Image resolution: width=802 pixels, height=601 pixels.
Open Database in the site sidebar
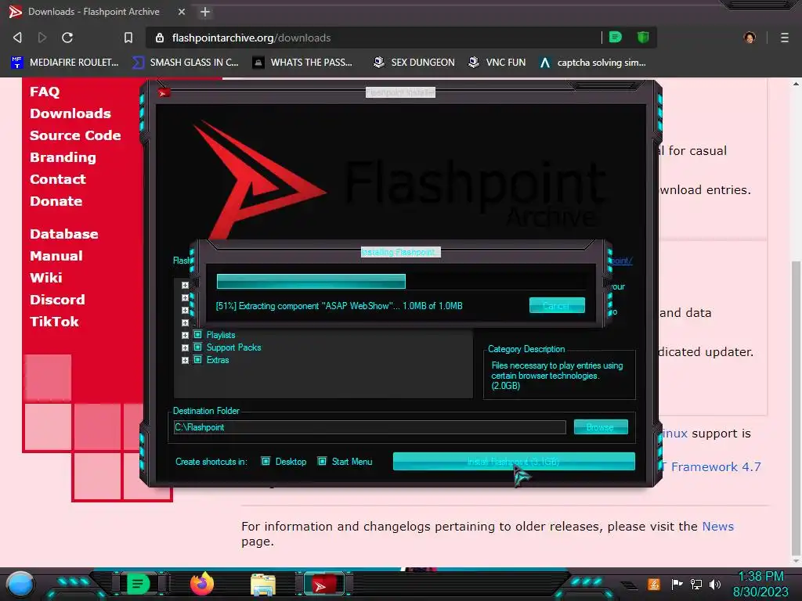tap(64, 234)
